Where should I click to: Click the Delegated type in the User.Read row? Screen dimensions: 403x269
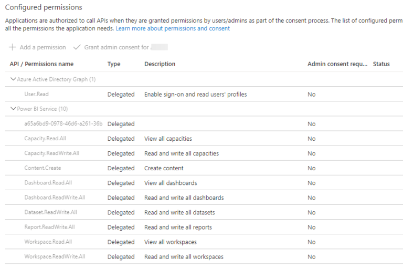[x=121, y=94]
